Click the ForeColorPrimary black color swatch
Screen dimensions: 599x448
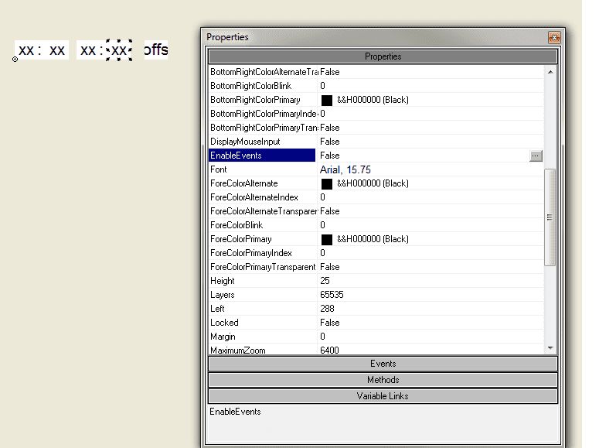[327, 239]
